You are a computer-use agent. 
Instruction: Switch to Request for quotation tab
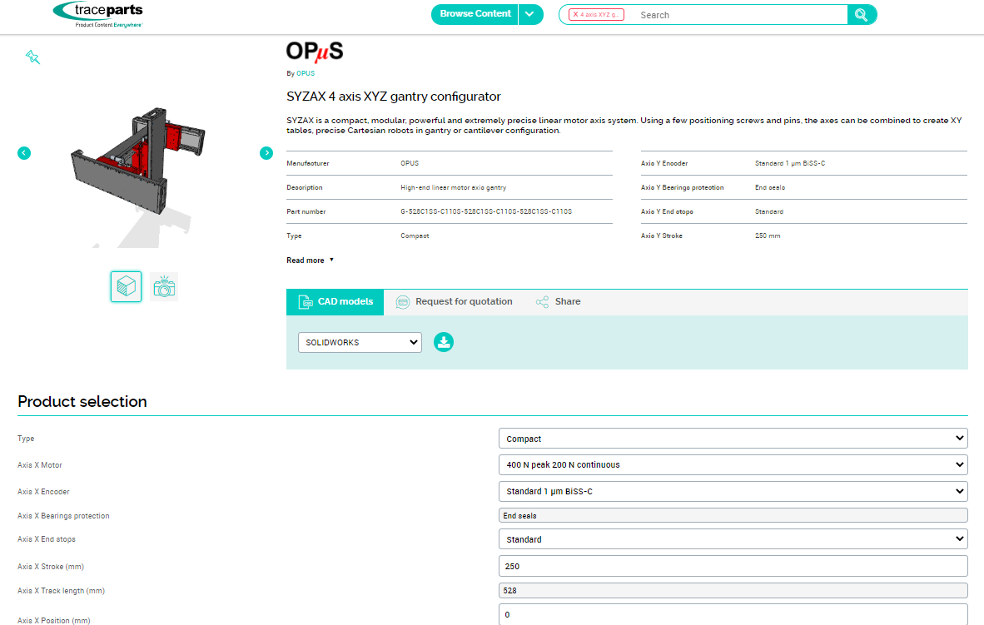[455, 301]
